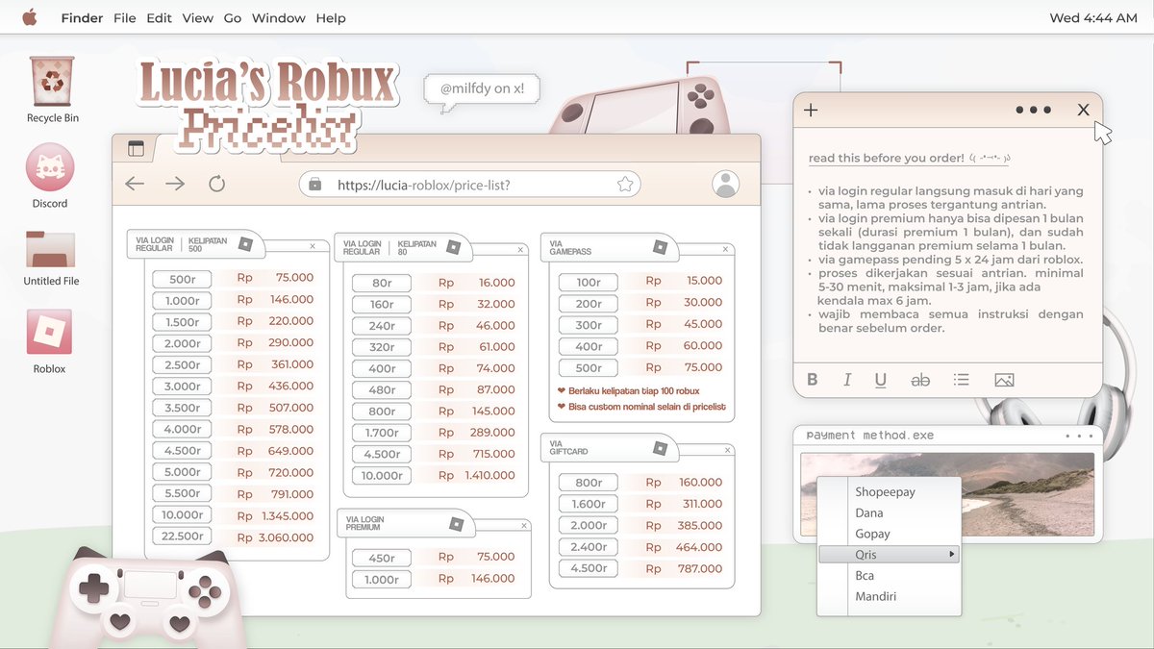Click the browser forward arrow
Screen dimensions: 1154x649
point(174,184)
